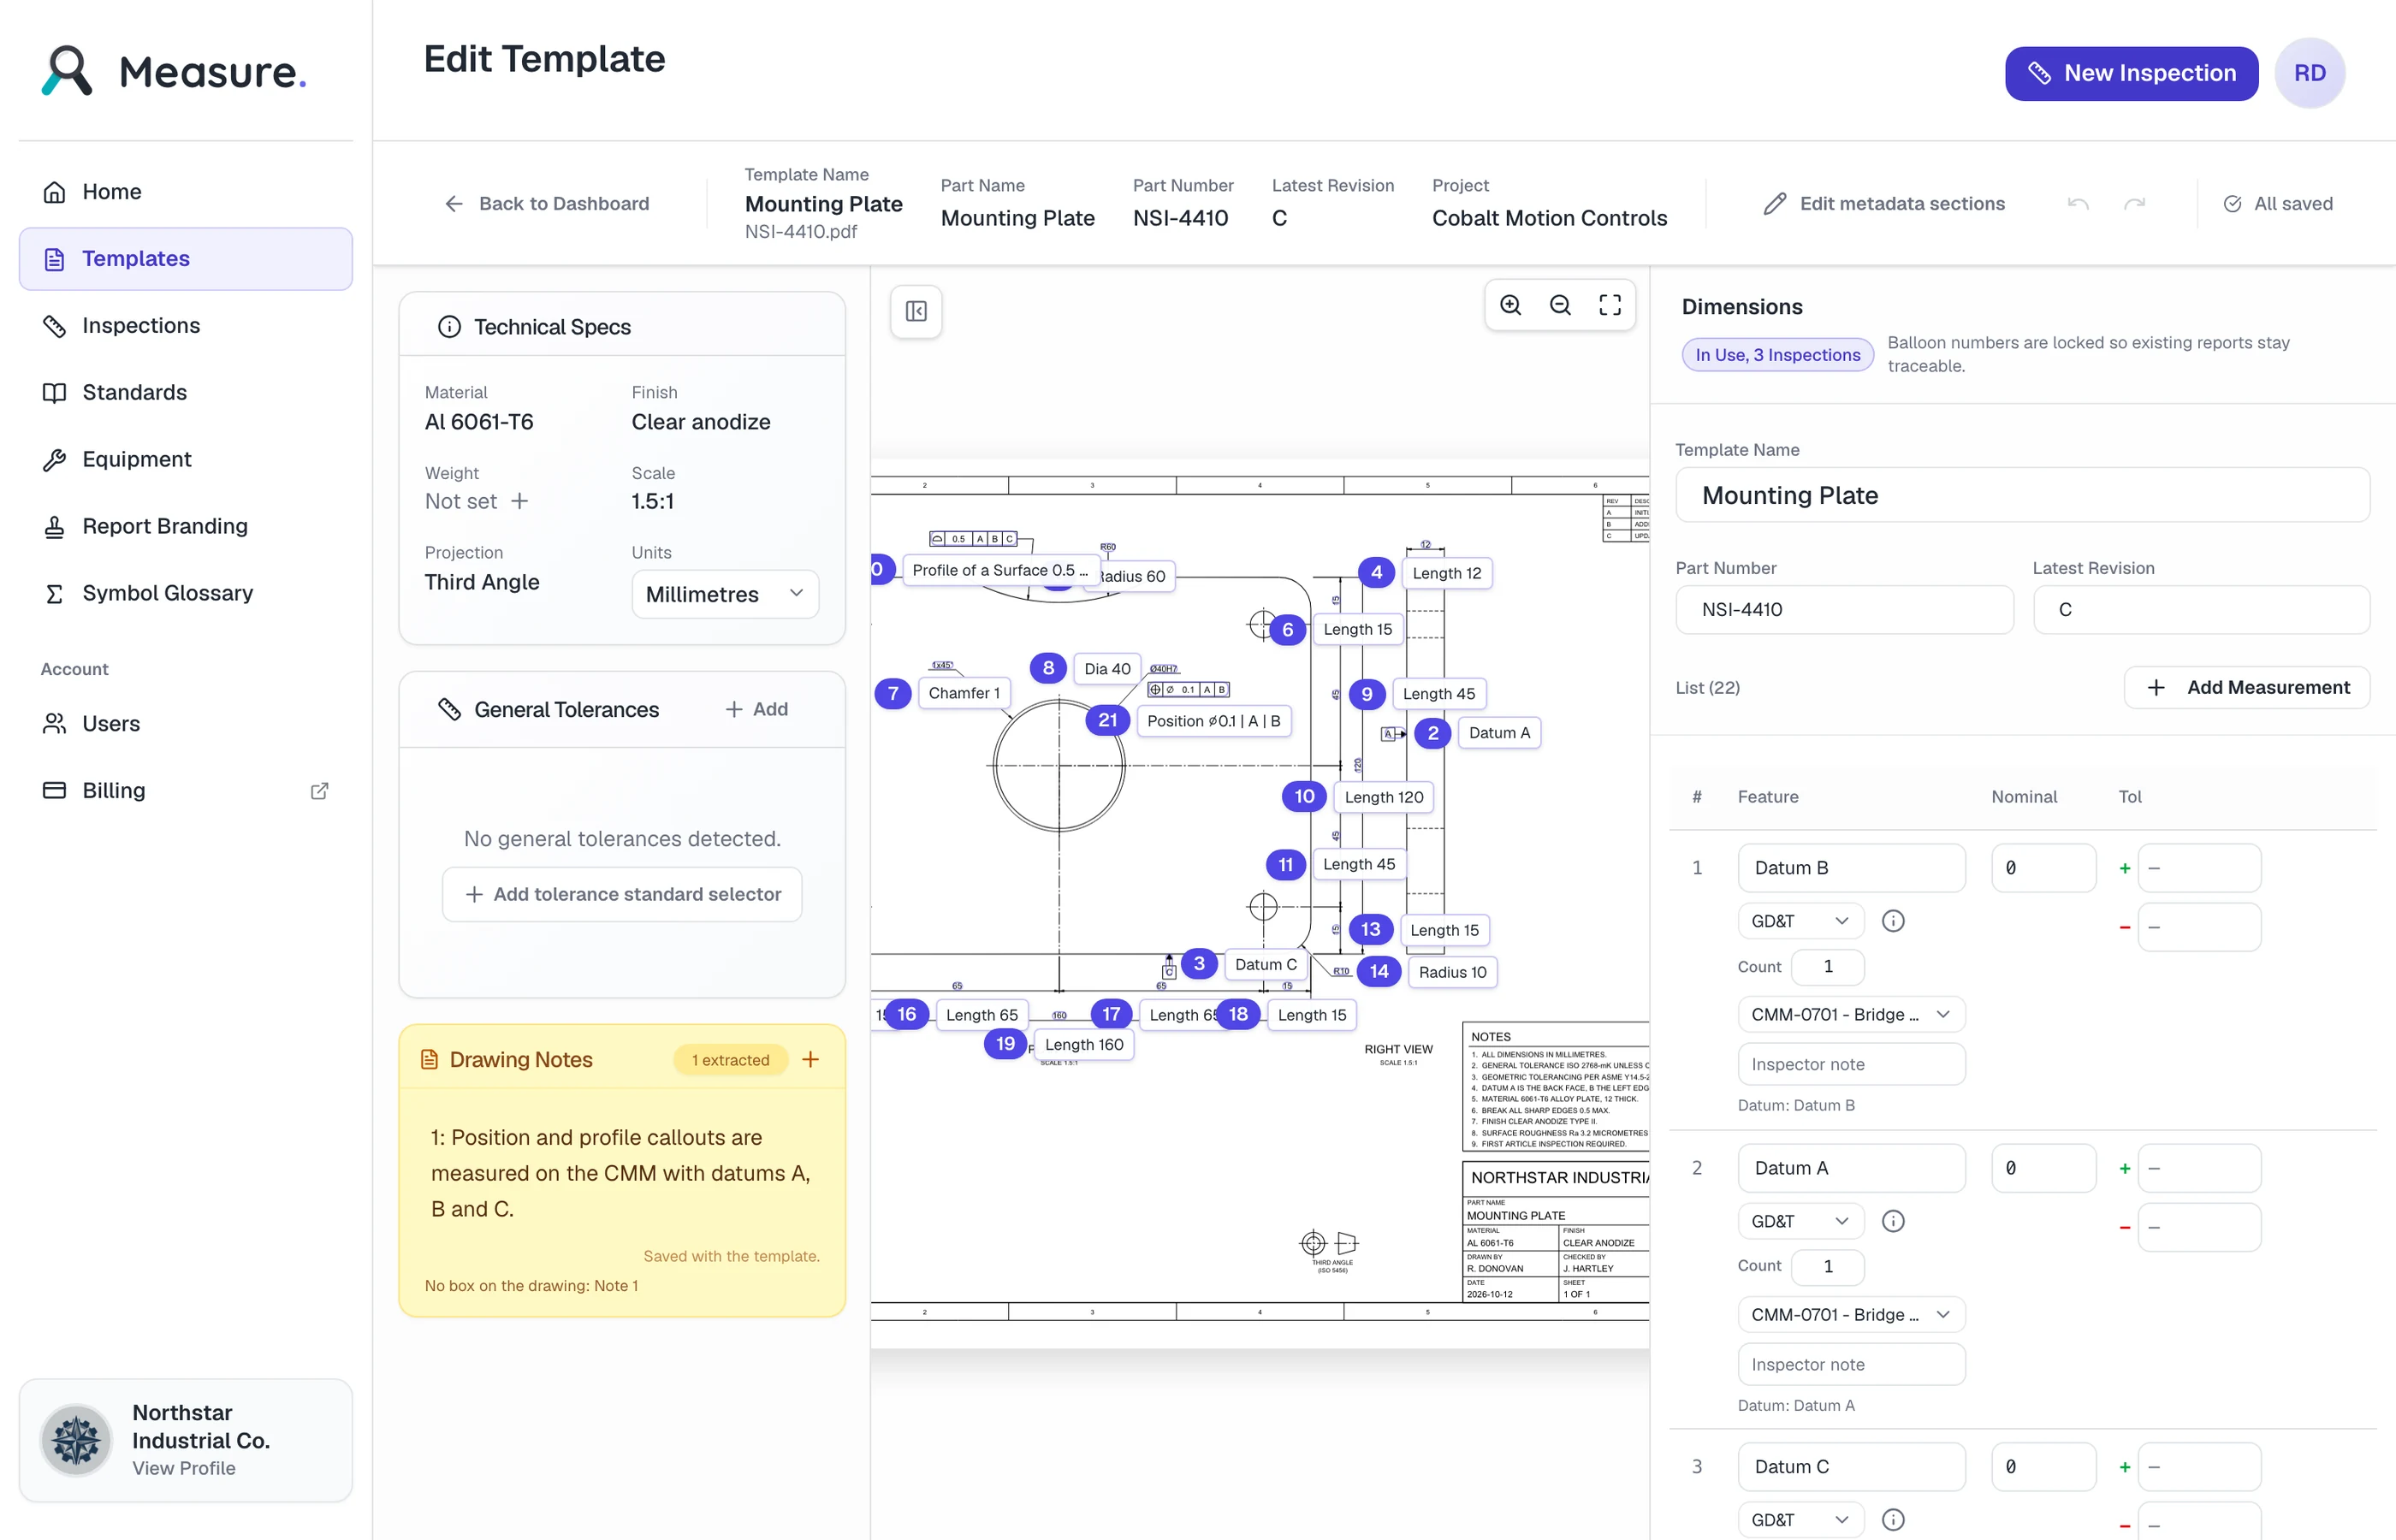2396x1540 pixels.
Task: Click the undo arrow icon
Action: 2078,204
